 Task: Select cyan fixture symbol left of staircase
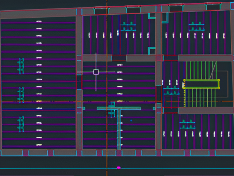[x=171, y=90]
